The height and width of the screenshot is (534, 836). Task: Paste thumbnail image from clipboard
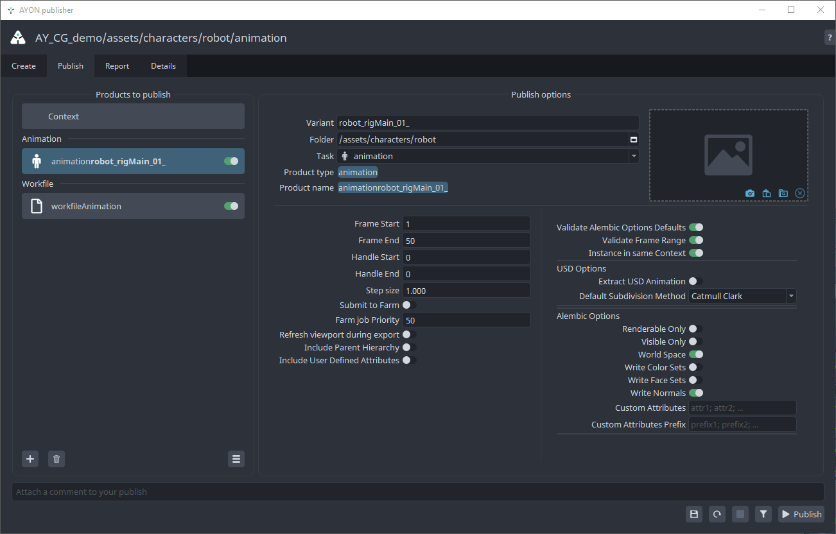[766, 193]
